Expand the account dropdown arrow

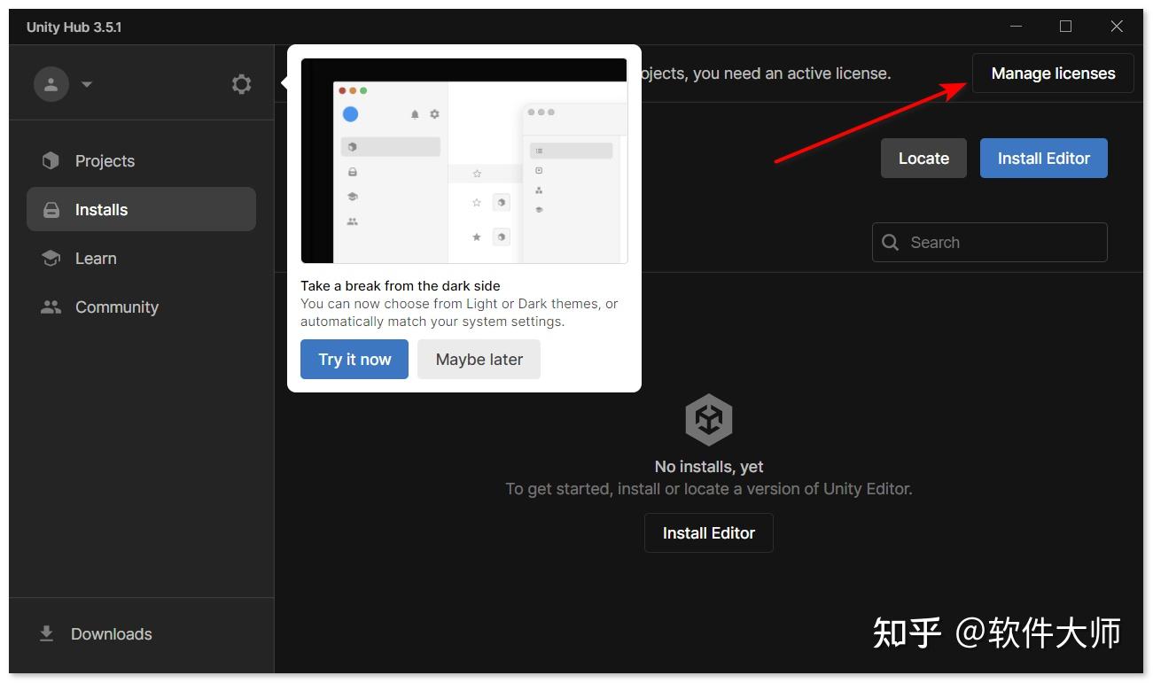pos(86,84)
